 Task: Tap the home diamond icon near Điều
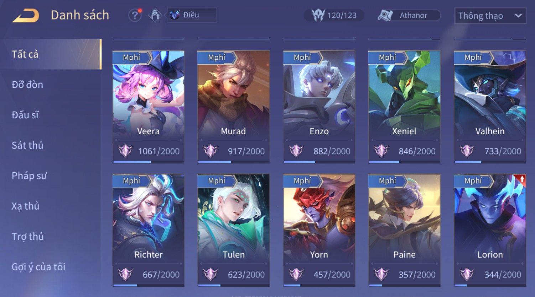(155, 15)
